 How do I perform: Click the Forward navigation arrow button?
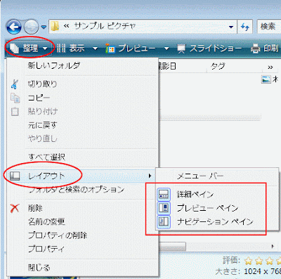tap(32, 27)
